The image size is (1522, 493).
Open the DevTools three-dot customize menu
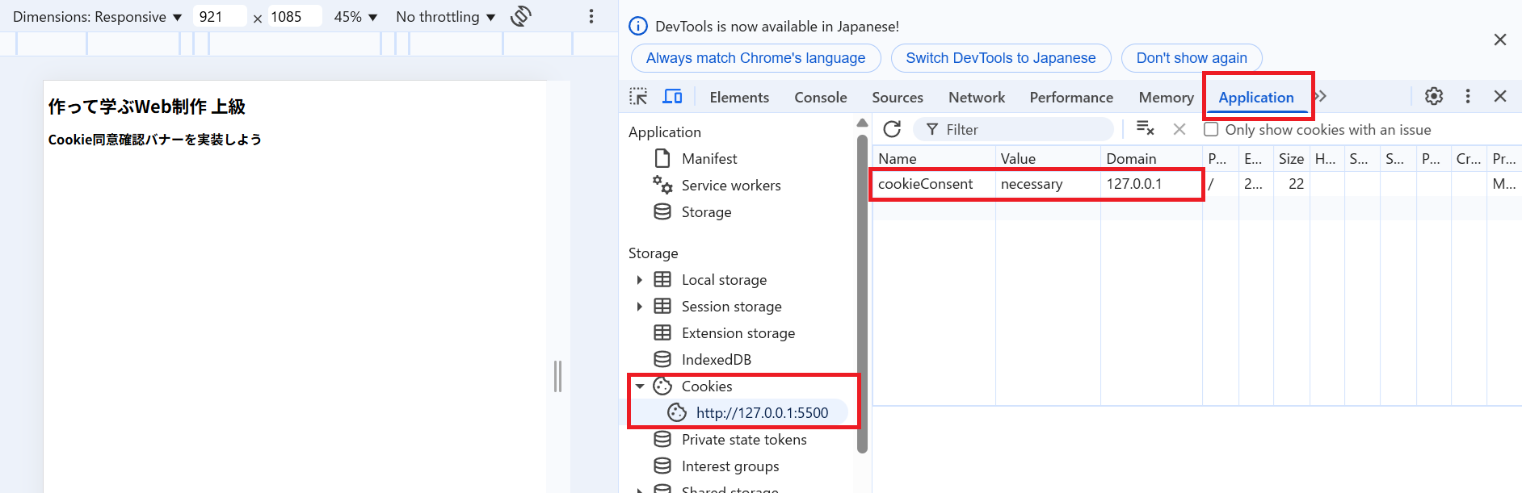(x=1468, y=96)
